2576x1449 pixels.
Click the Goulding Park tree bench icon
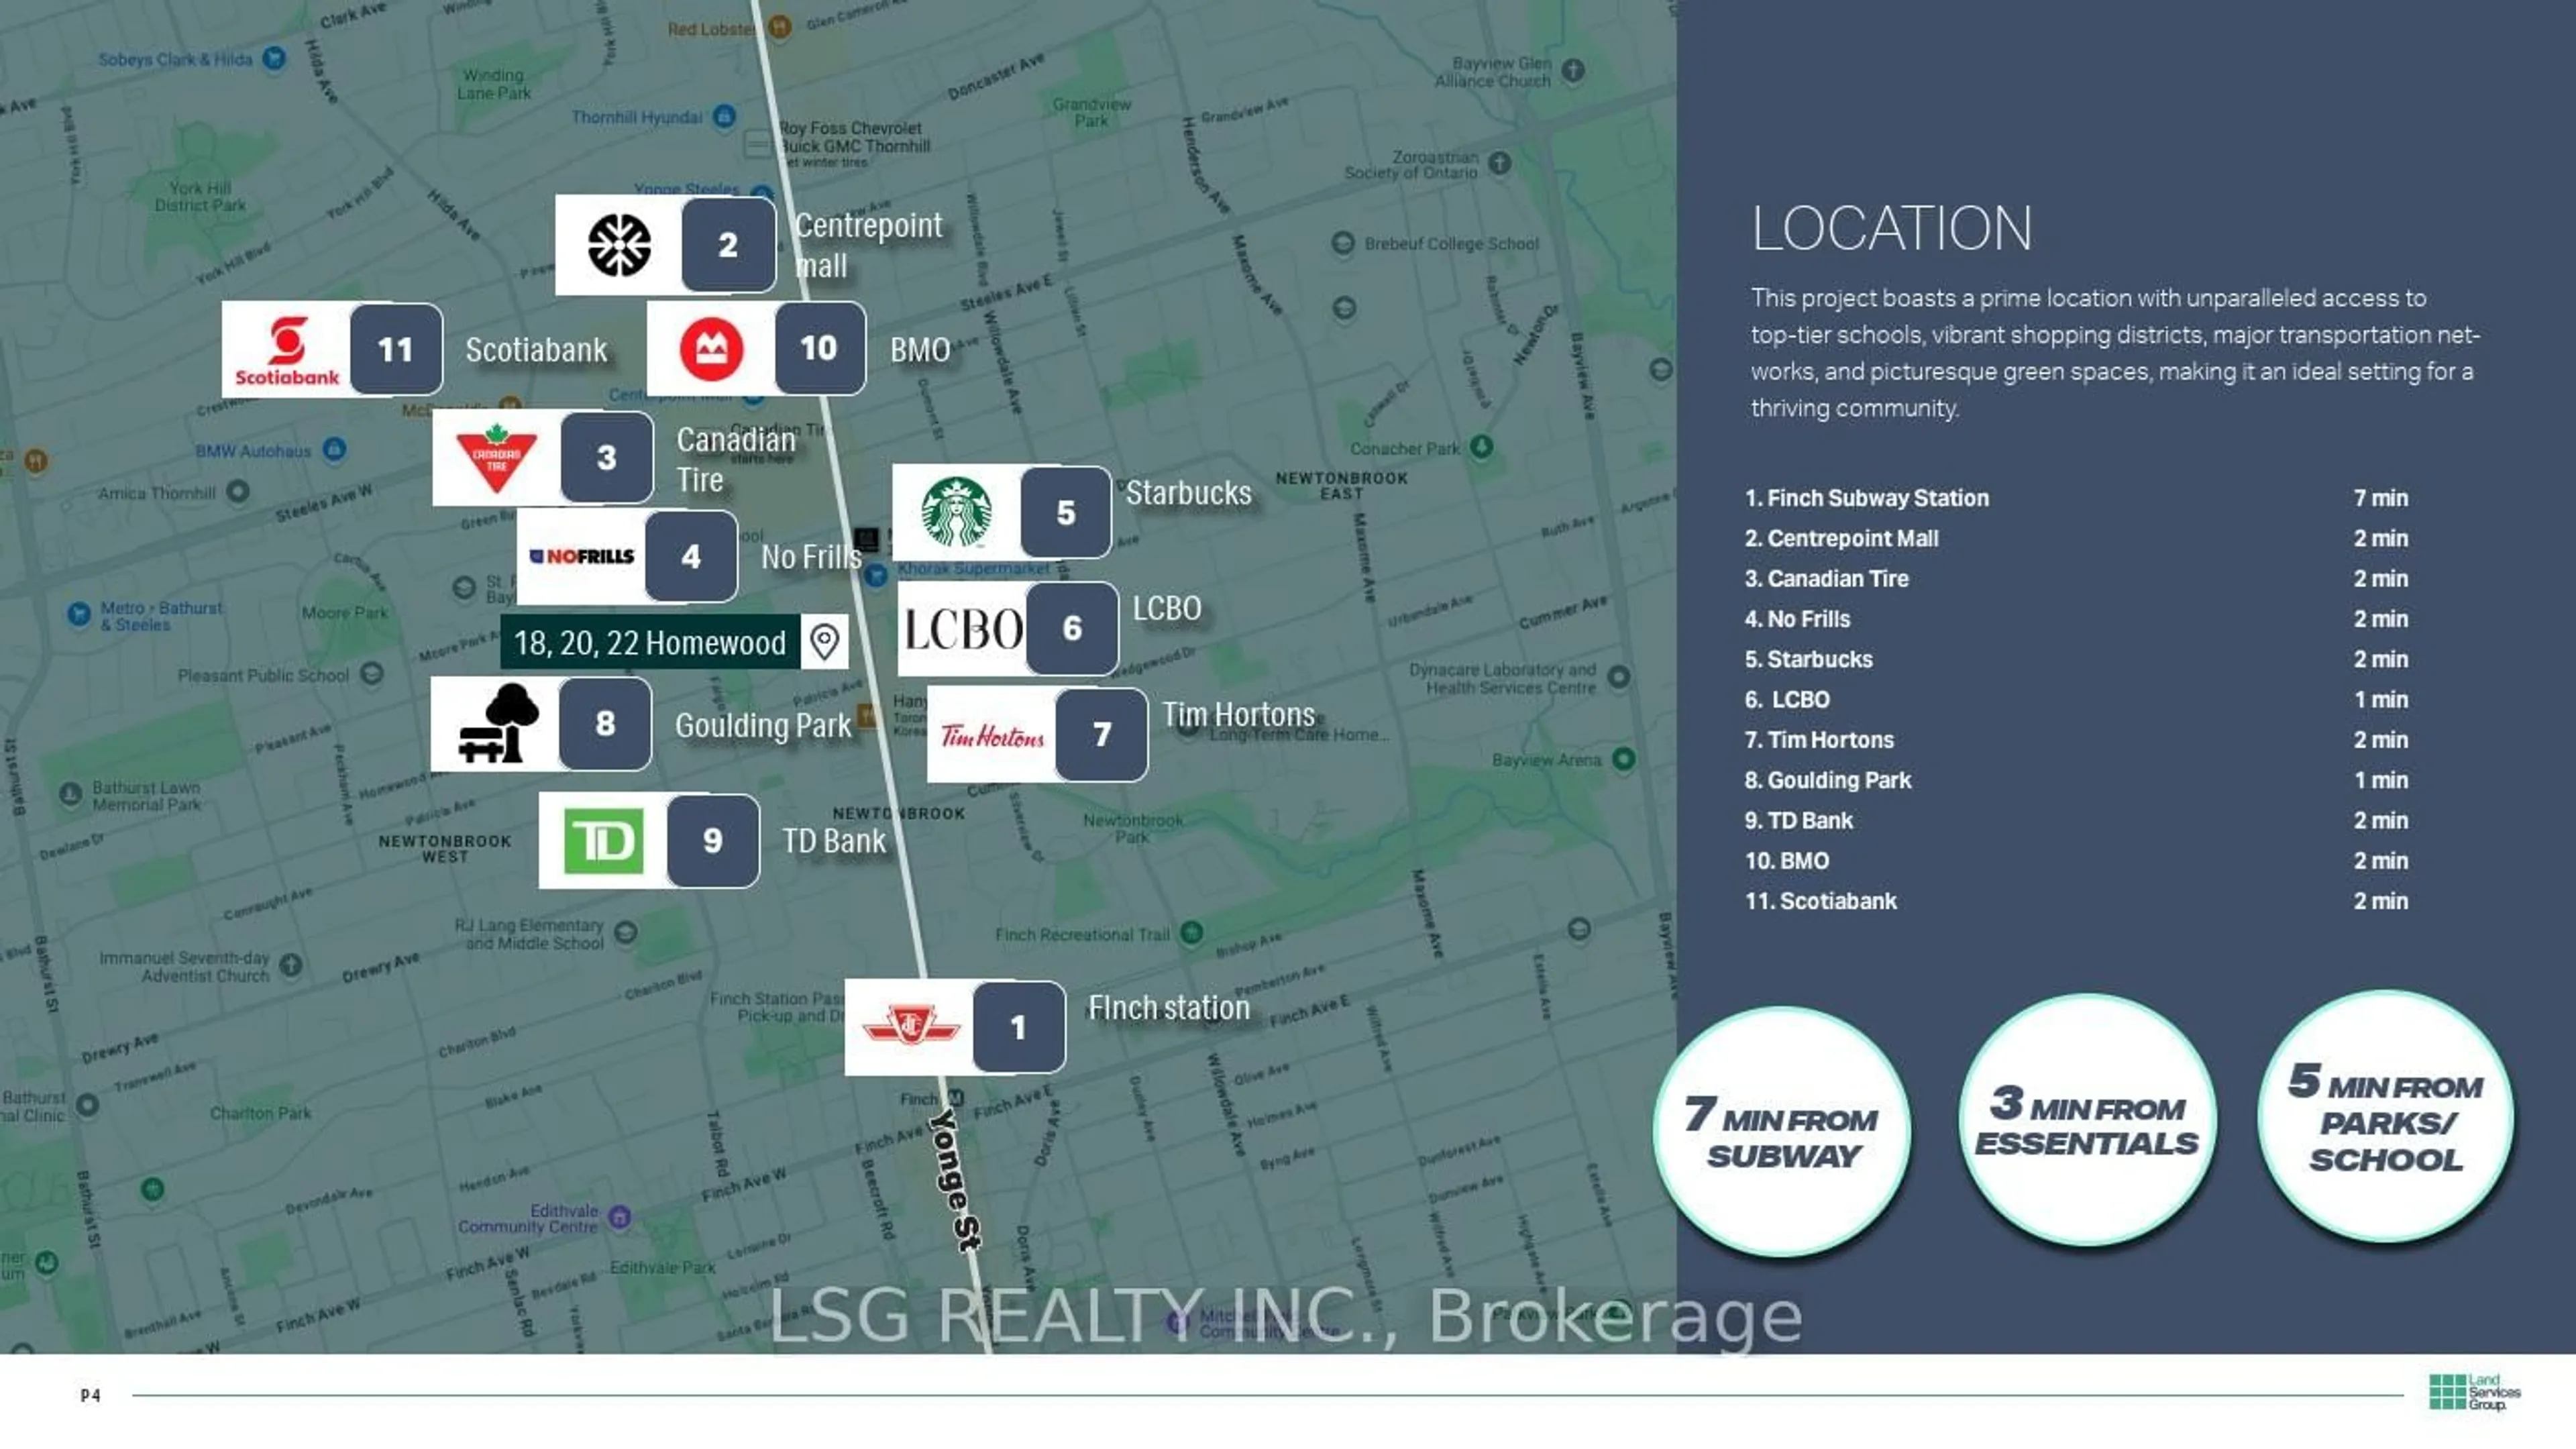click(498, 723)
